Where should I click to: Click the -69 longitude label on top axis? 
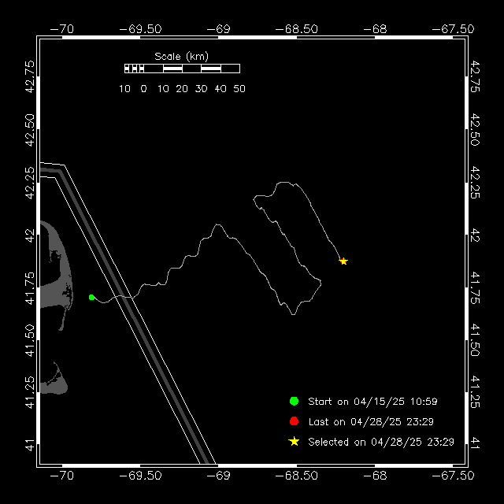220,29
